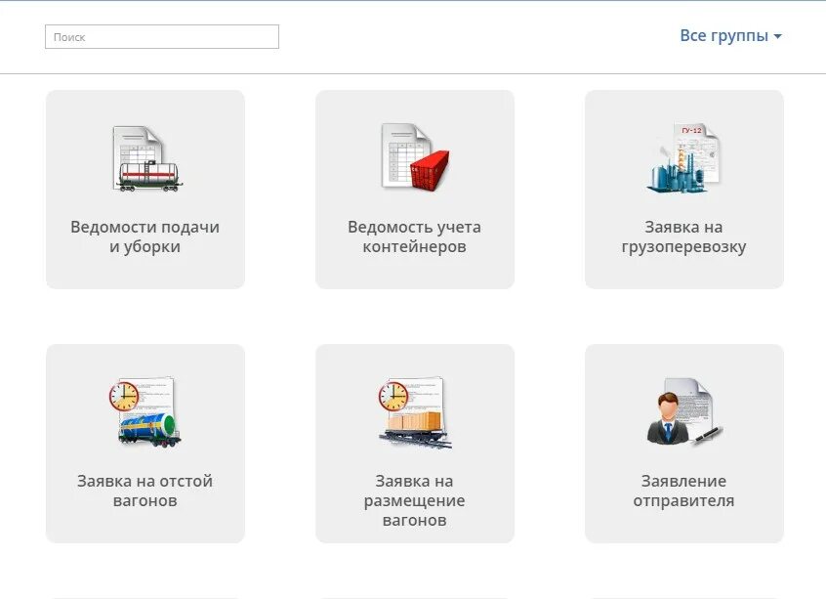Viewport: 826px width, 599px height.
Task: Click the red container icon for Ведомость учета контейнеров
Action: (x=416, y=156)
